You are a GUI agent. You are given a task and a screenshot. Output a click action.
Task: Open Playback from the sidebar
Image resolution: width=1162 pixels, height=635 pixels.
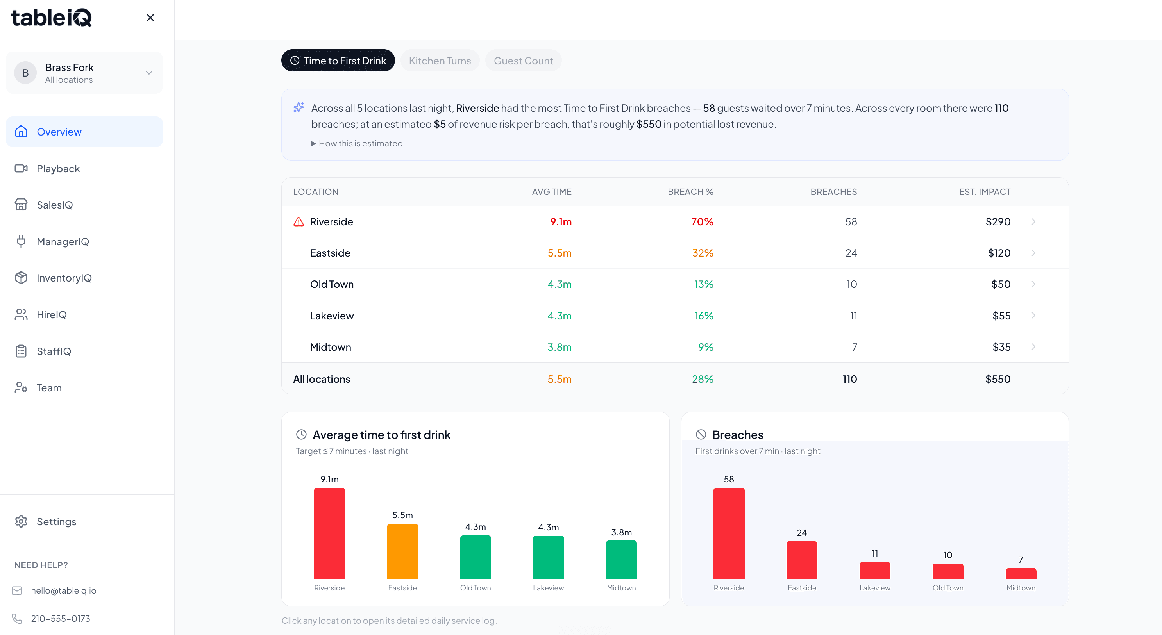pyautogui.click(x=84, y=168)
